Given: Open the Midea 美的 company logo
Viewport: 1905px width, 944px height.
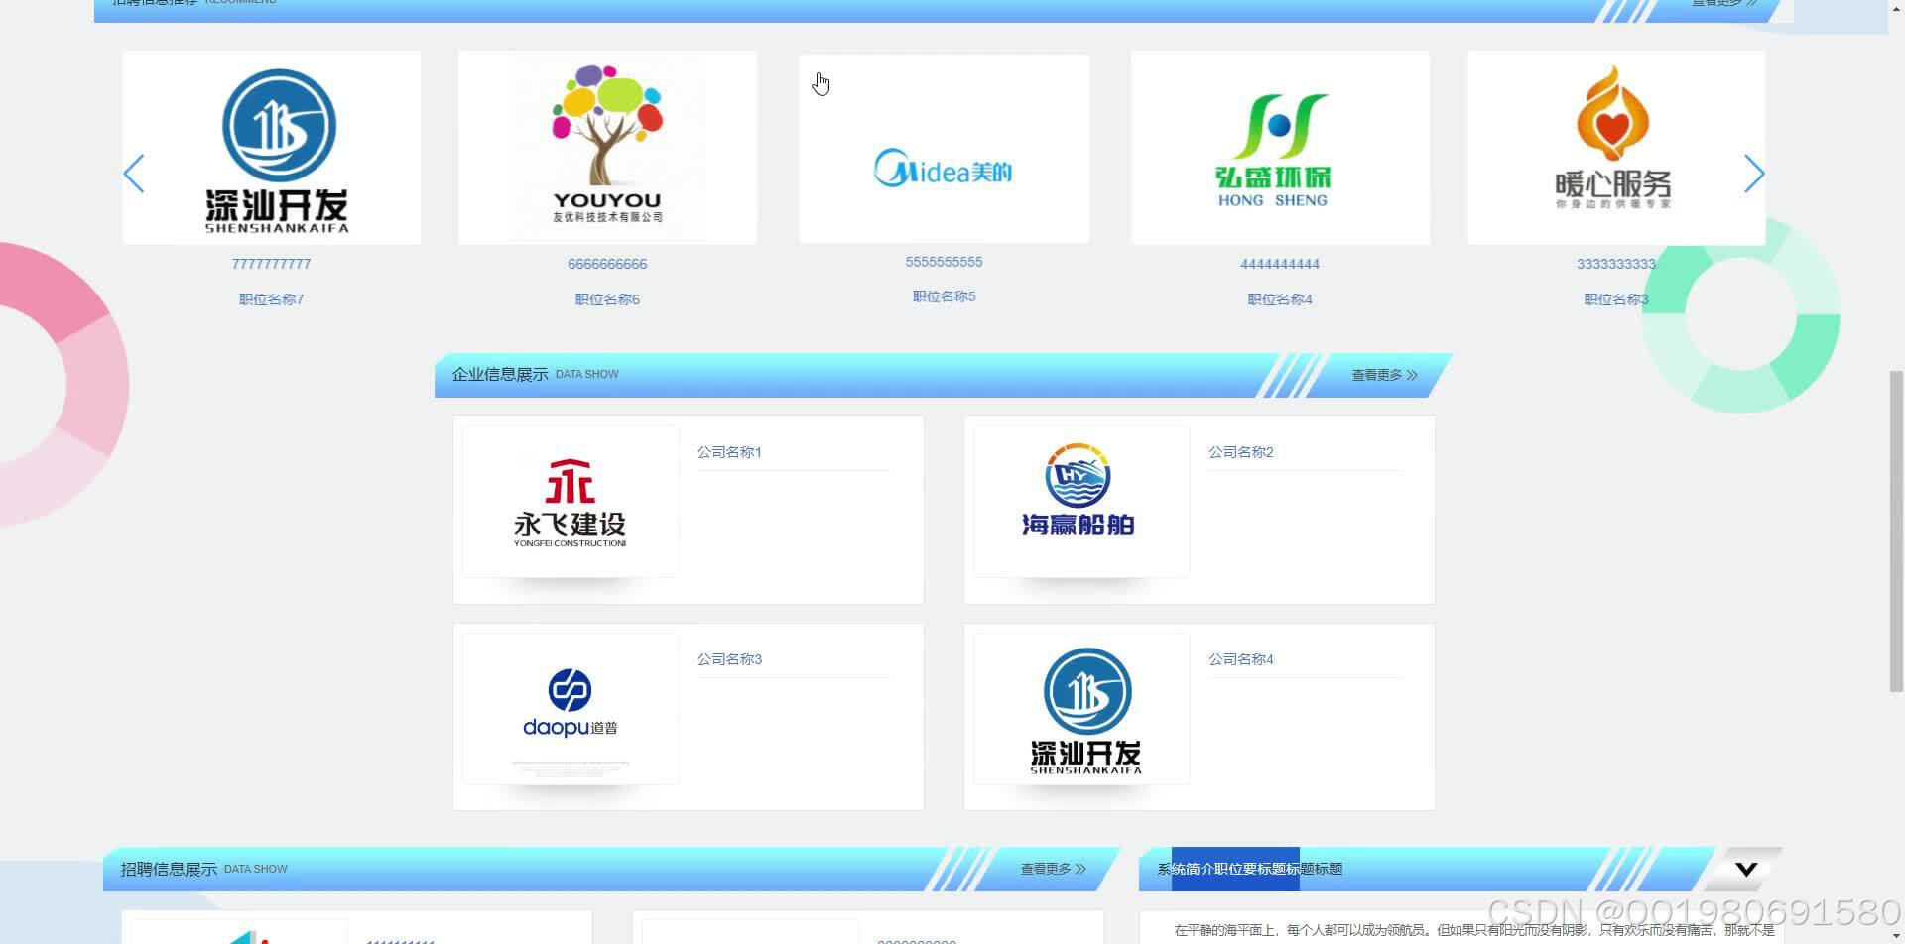Looking at the screenshot, I should click(943, 147).
